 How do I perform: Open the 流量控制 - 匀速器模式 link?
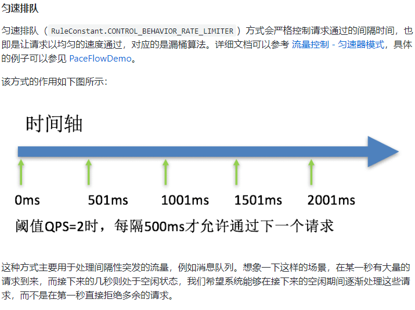click(x=338, y=44)
